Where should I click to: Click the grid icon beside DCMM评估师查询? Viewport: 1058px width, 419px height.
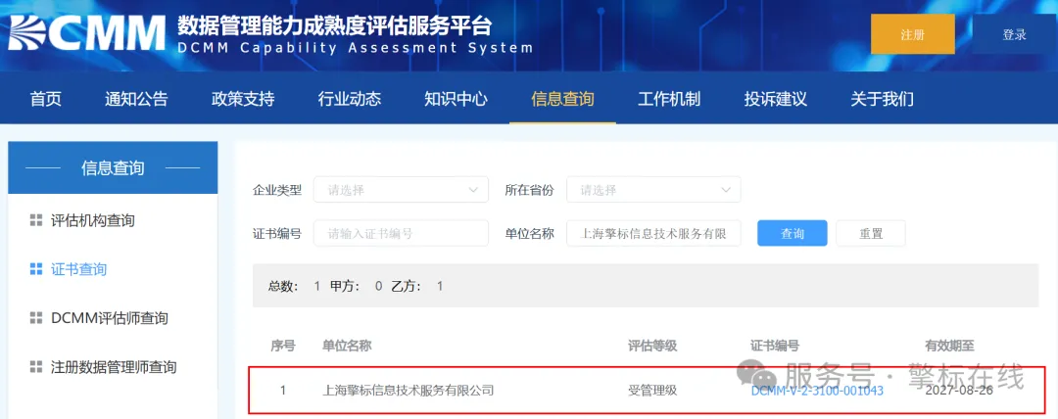point(36,318)
